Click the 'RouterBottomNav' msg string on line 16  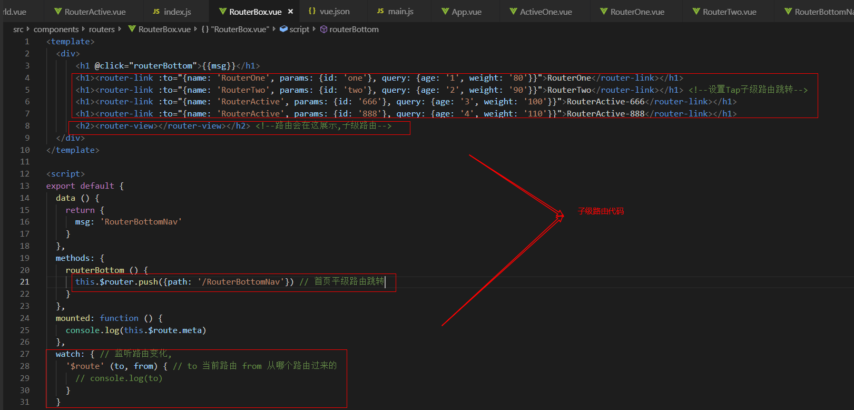point(141,222)
